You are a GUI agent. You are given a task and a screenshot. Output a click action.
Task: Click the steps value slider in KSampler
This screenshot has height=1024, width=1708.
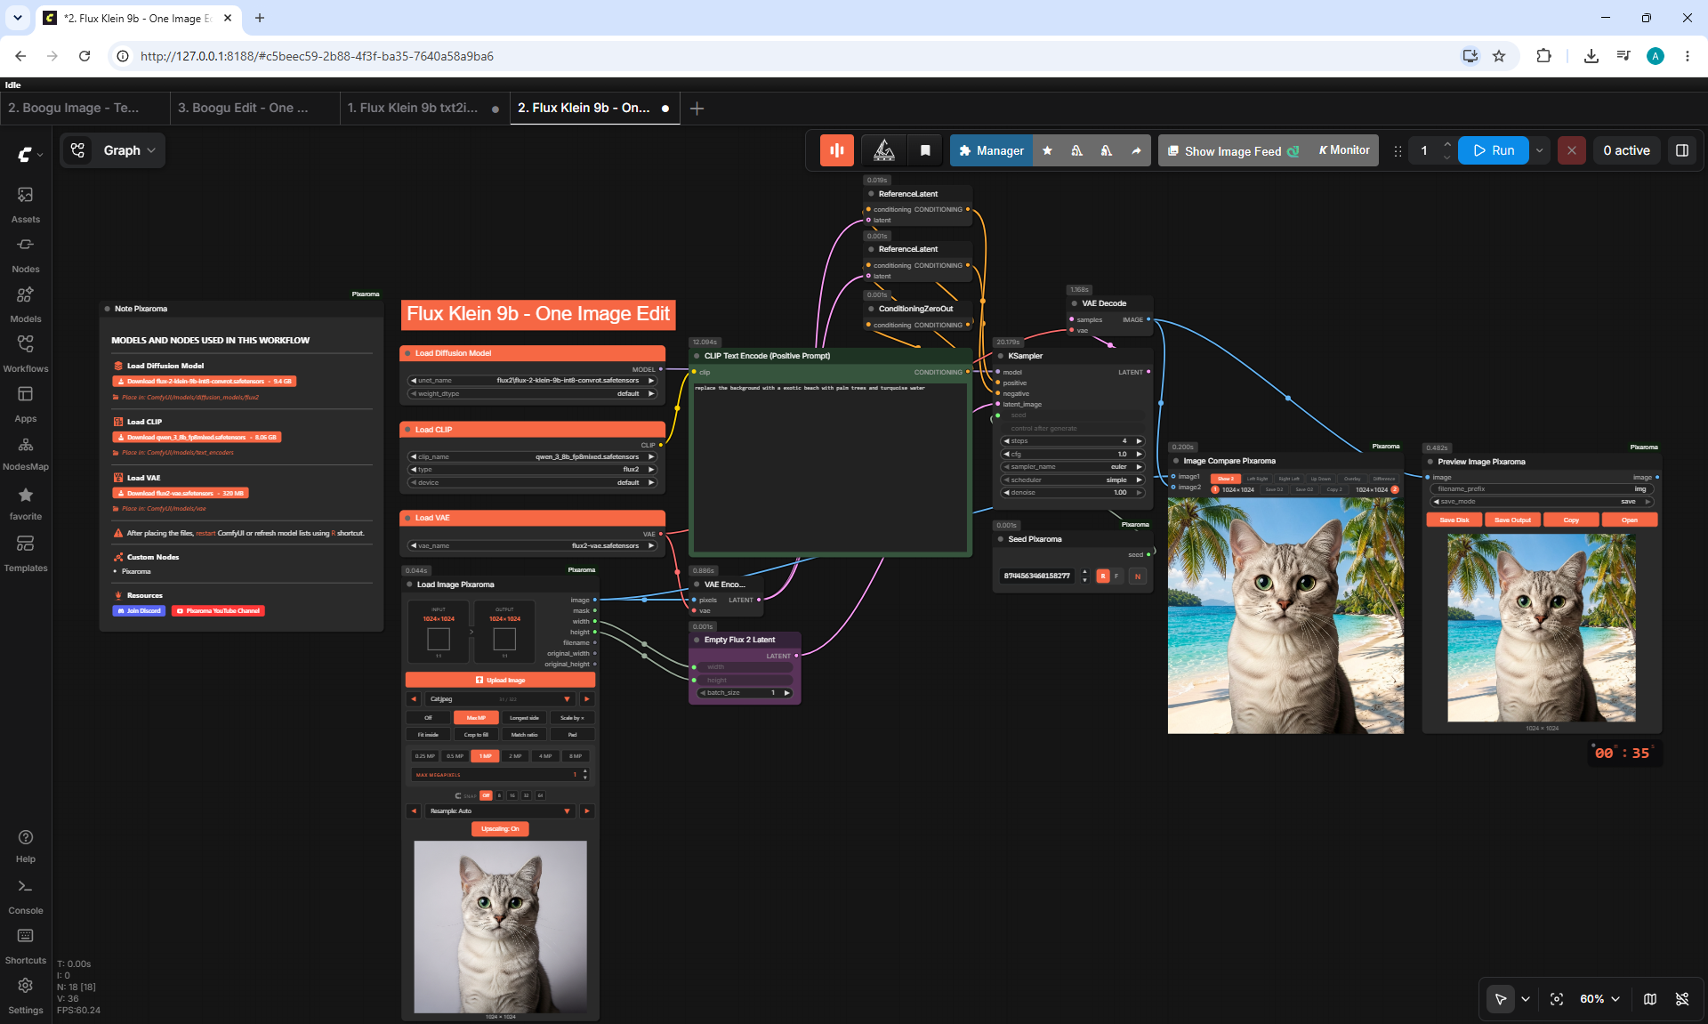1073,441
